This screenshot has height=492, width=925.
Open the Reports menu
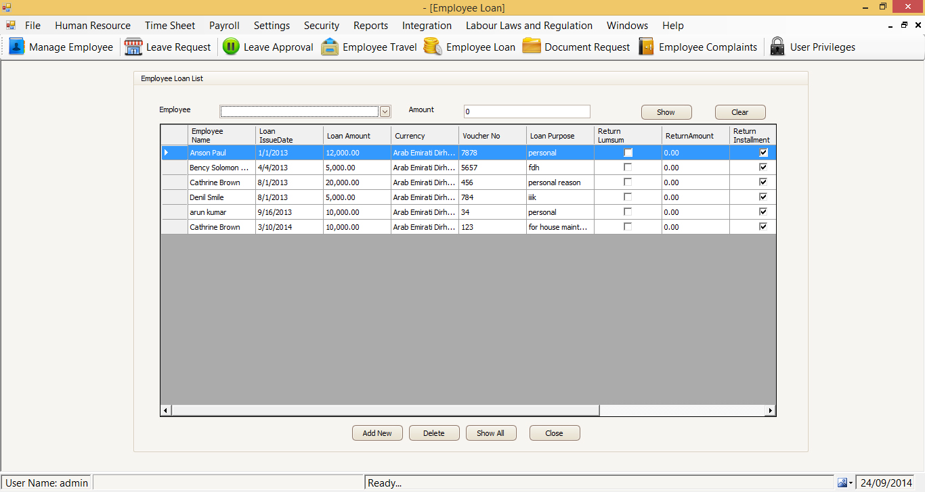[x=370, y=26]
